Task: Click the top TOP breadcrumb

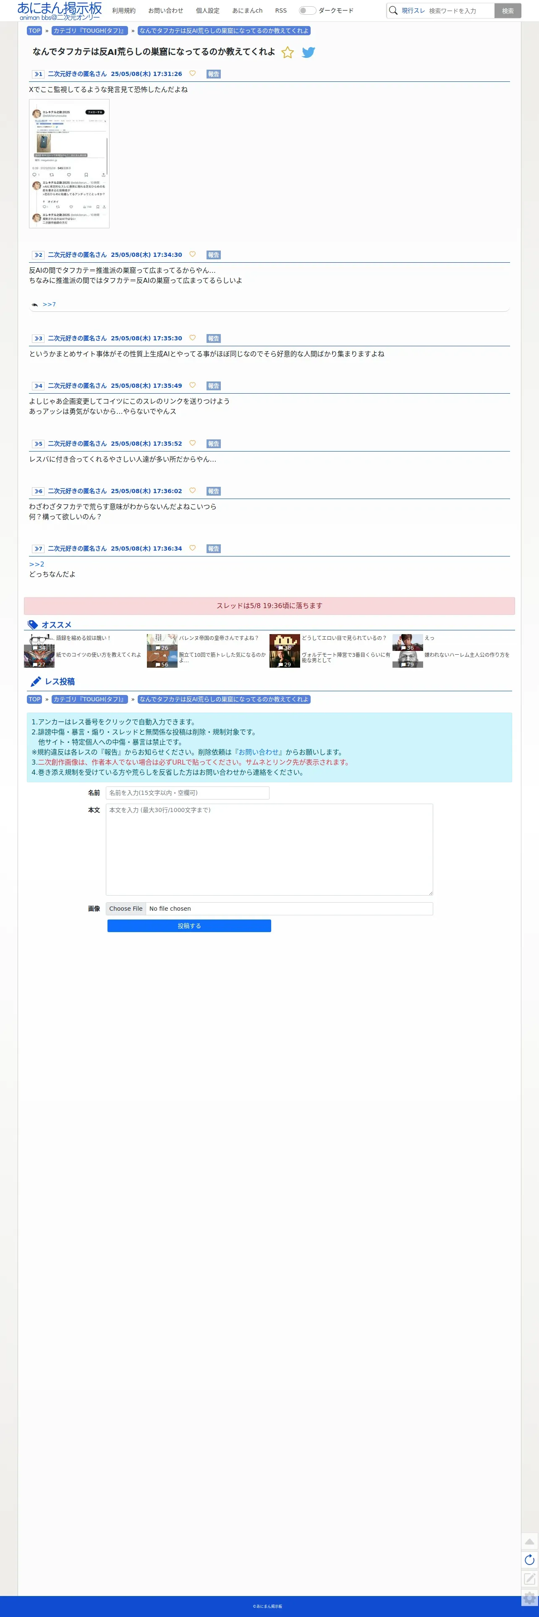Action: tap(34, 31)
